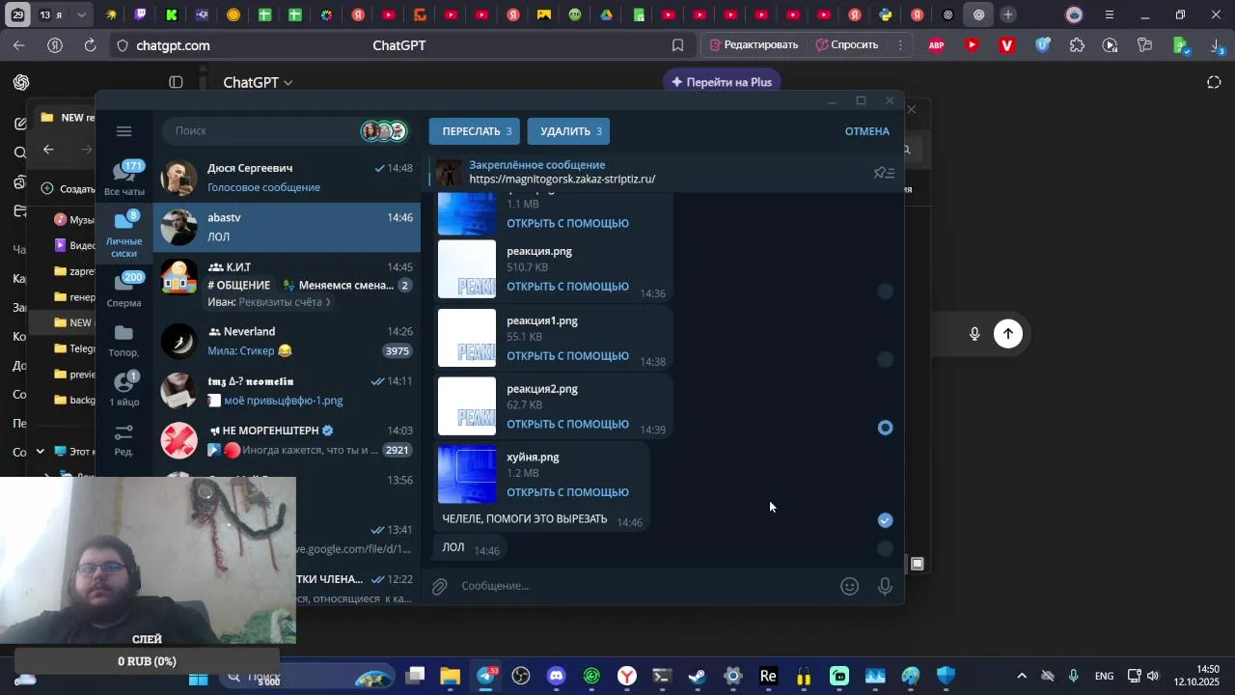The image size is (1235, 695).
Task: Select the реакция1.png message checkbox
Action: [x=885, y=359]
